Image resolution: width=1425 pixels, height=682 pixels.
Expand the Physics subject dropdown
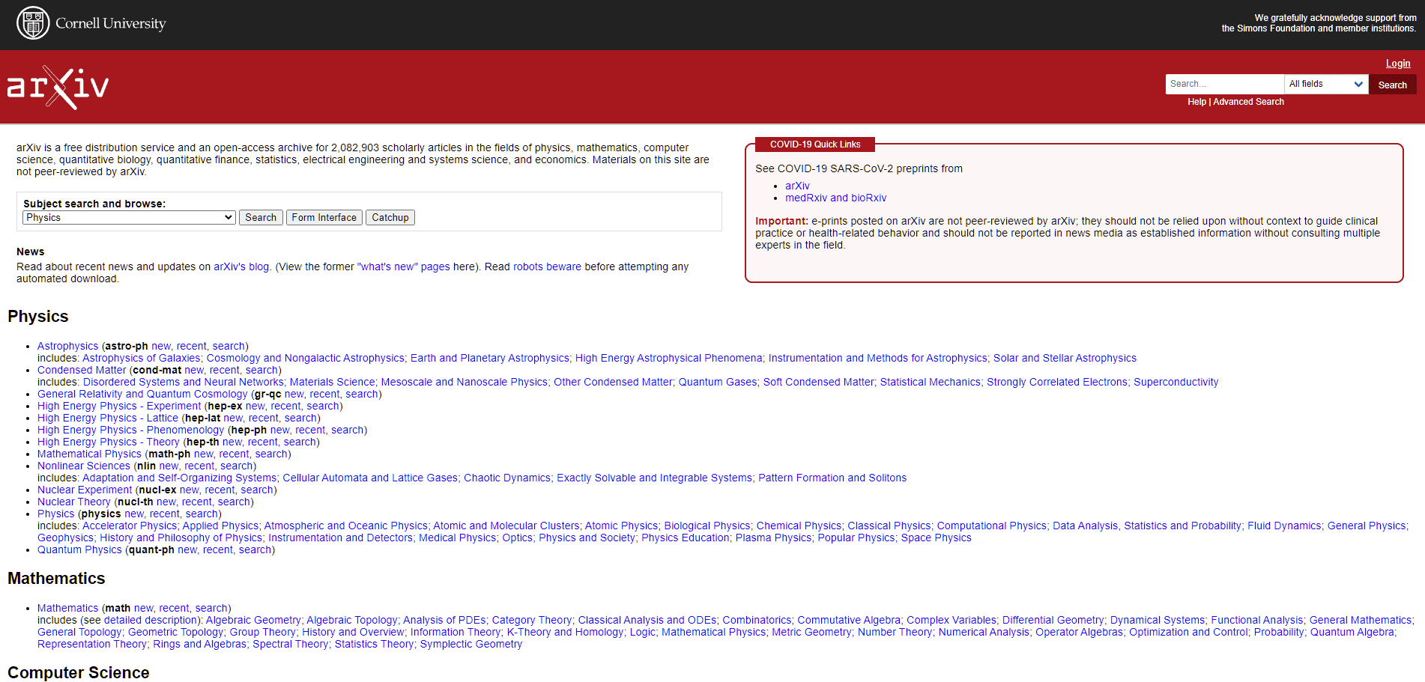[x=130, y=218]
